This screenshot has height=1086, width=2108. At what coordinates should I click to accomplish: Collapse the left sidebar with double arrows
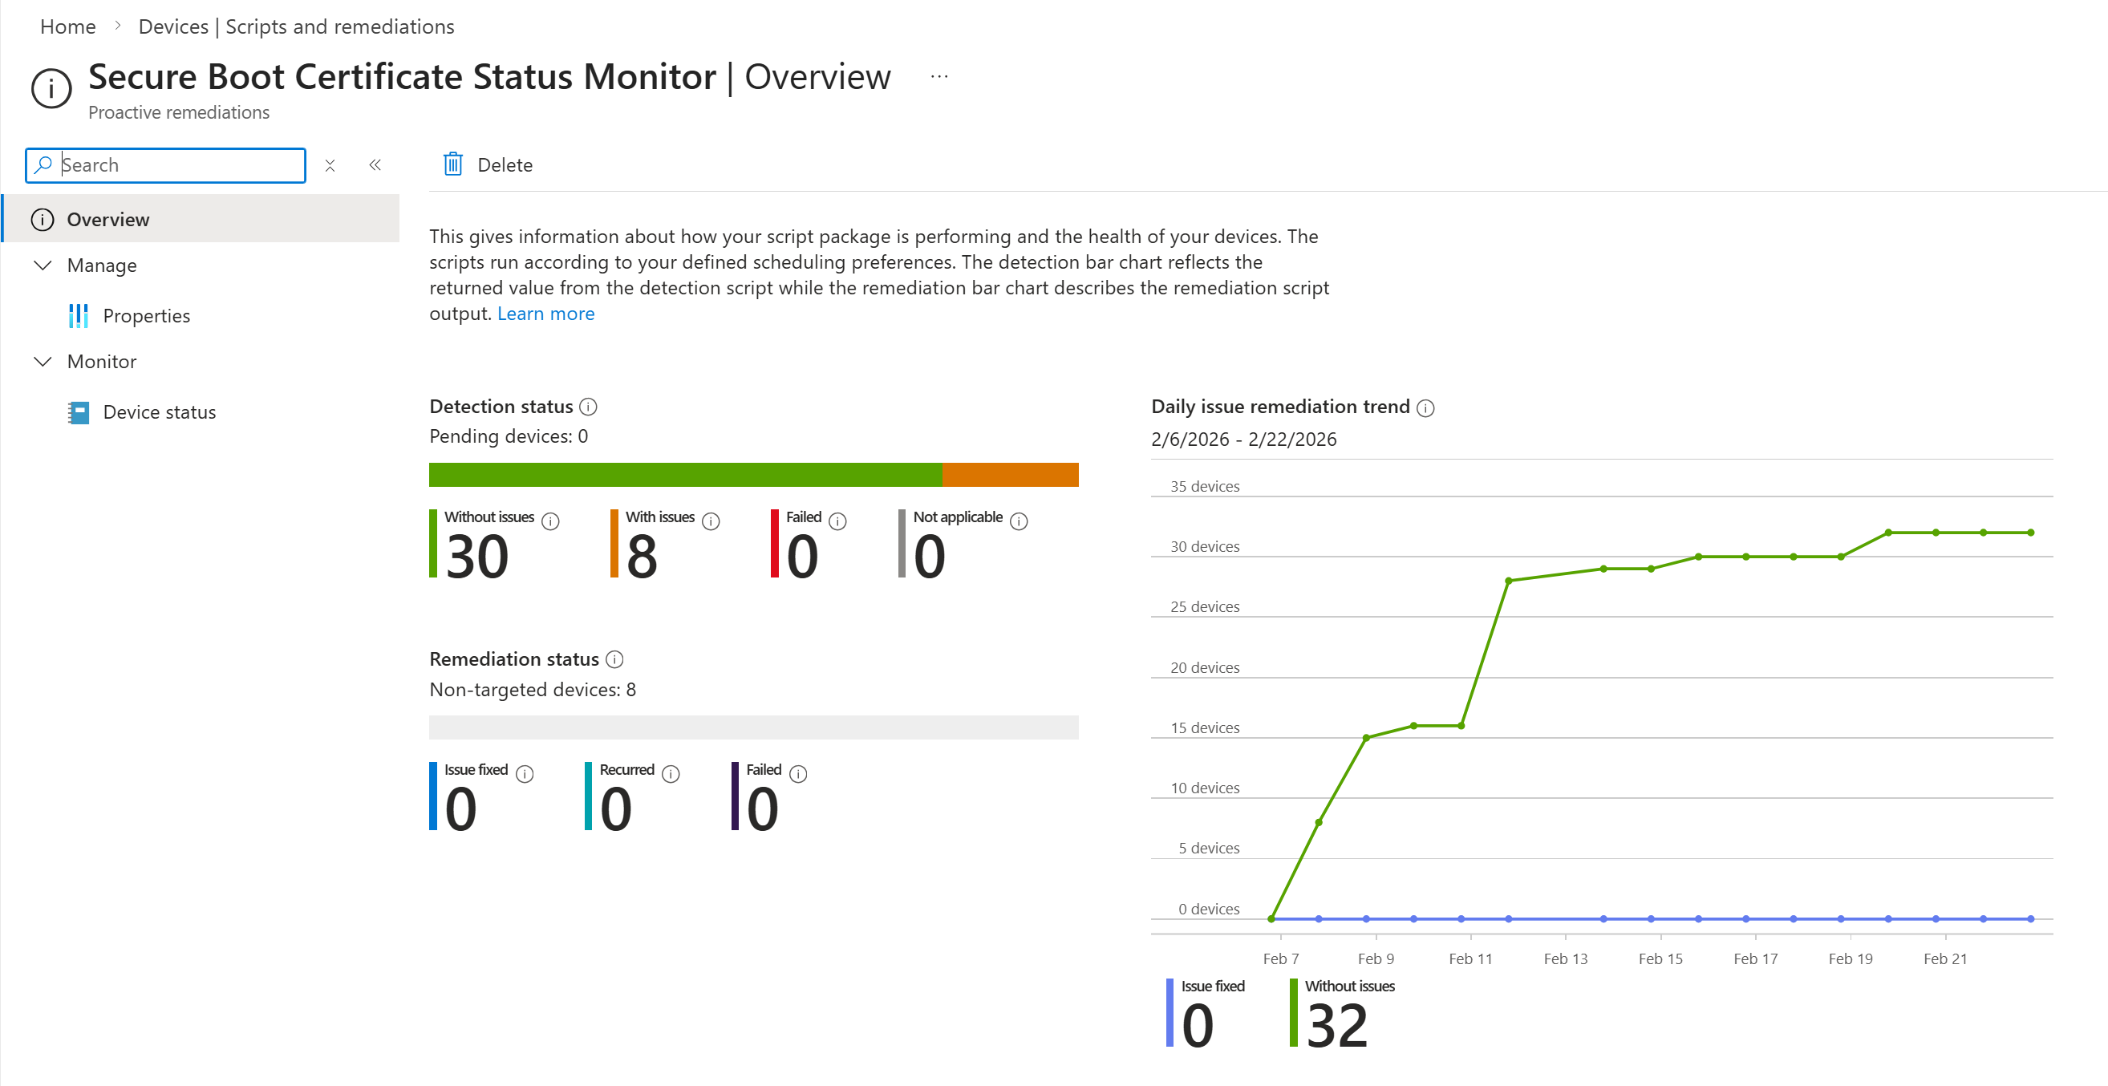coord(375,164)
